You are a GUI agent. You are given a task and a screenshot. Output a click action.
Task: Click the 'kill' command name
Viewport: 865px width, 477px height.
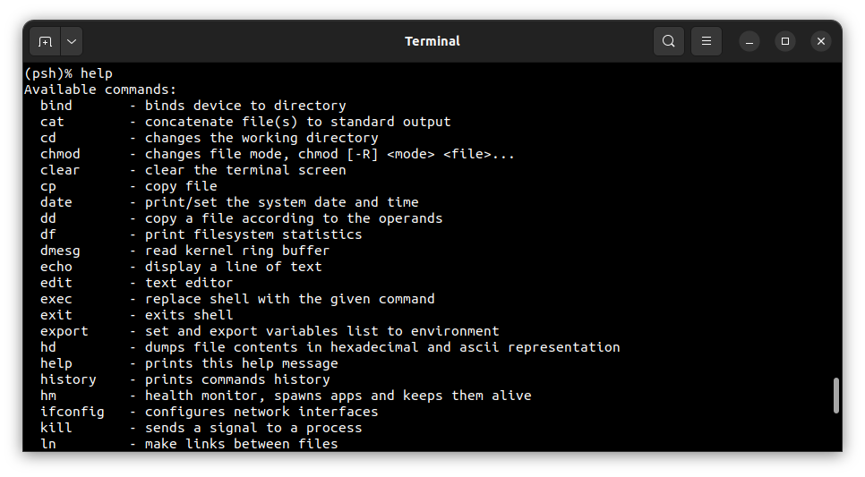pyautogui.click(x=56, y=428)
